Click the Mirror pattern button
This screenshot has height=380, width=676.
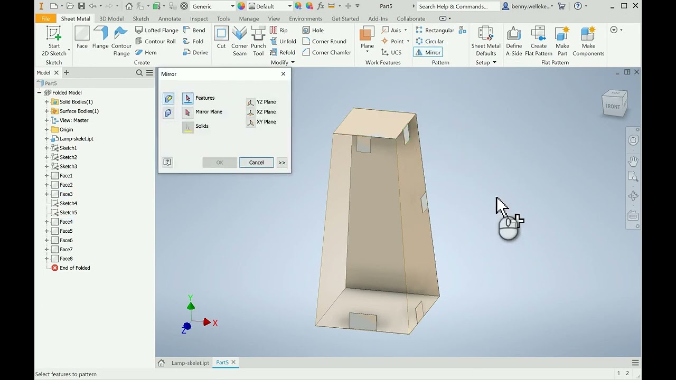pos(428,52)
